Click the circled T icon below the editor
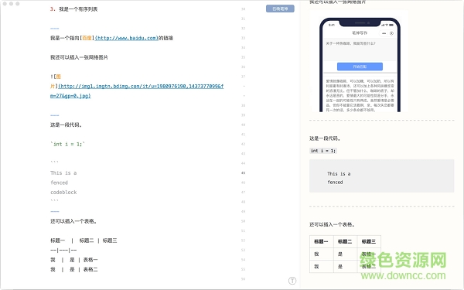Viewport: 464px width, 290px height. pos(292,281)
